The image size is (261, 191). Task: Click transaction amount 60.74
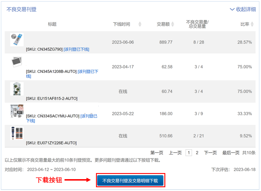pos(167,91)
